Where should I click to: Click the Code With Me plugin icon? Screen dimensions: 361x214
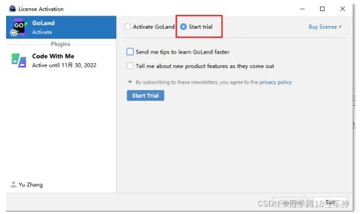click(19, 60)
